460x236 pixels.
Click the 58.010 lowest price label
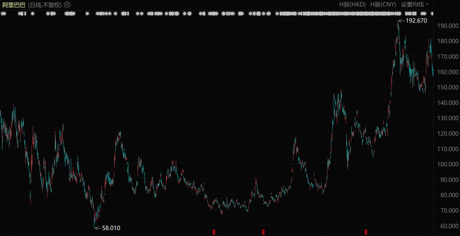point(111,228)
